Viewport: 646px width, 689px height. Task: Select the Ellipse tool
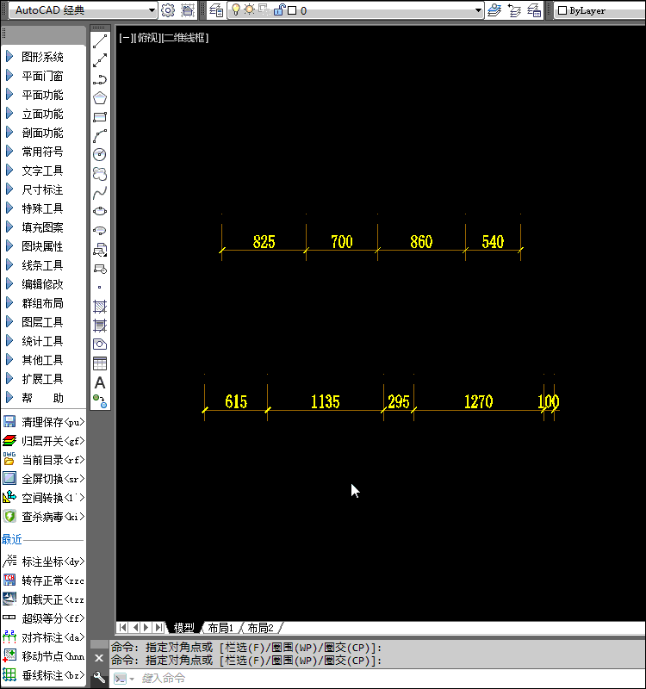100,211
